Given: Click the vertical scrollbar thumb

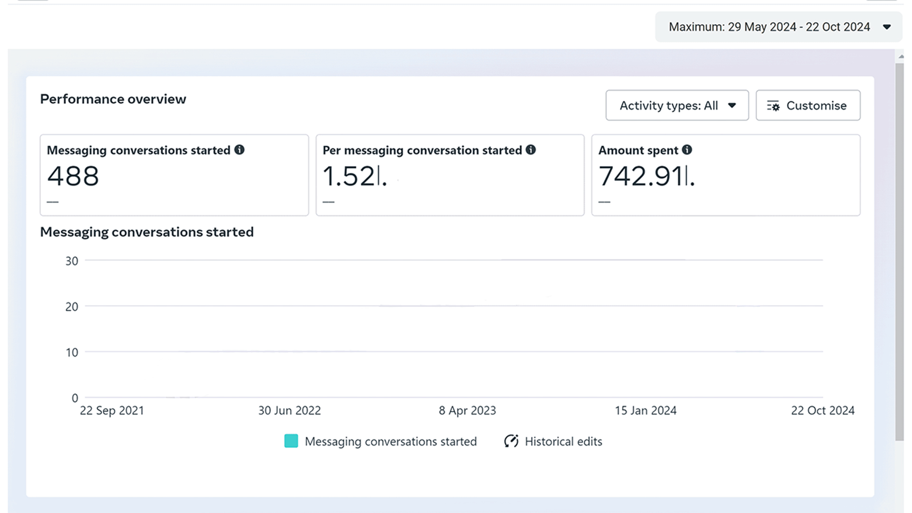Looking at the screenshot, I should click(x=900, y=252).
